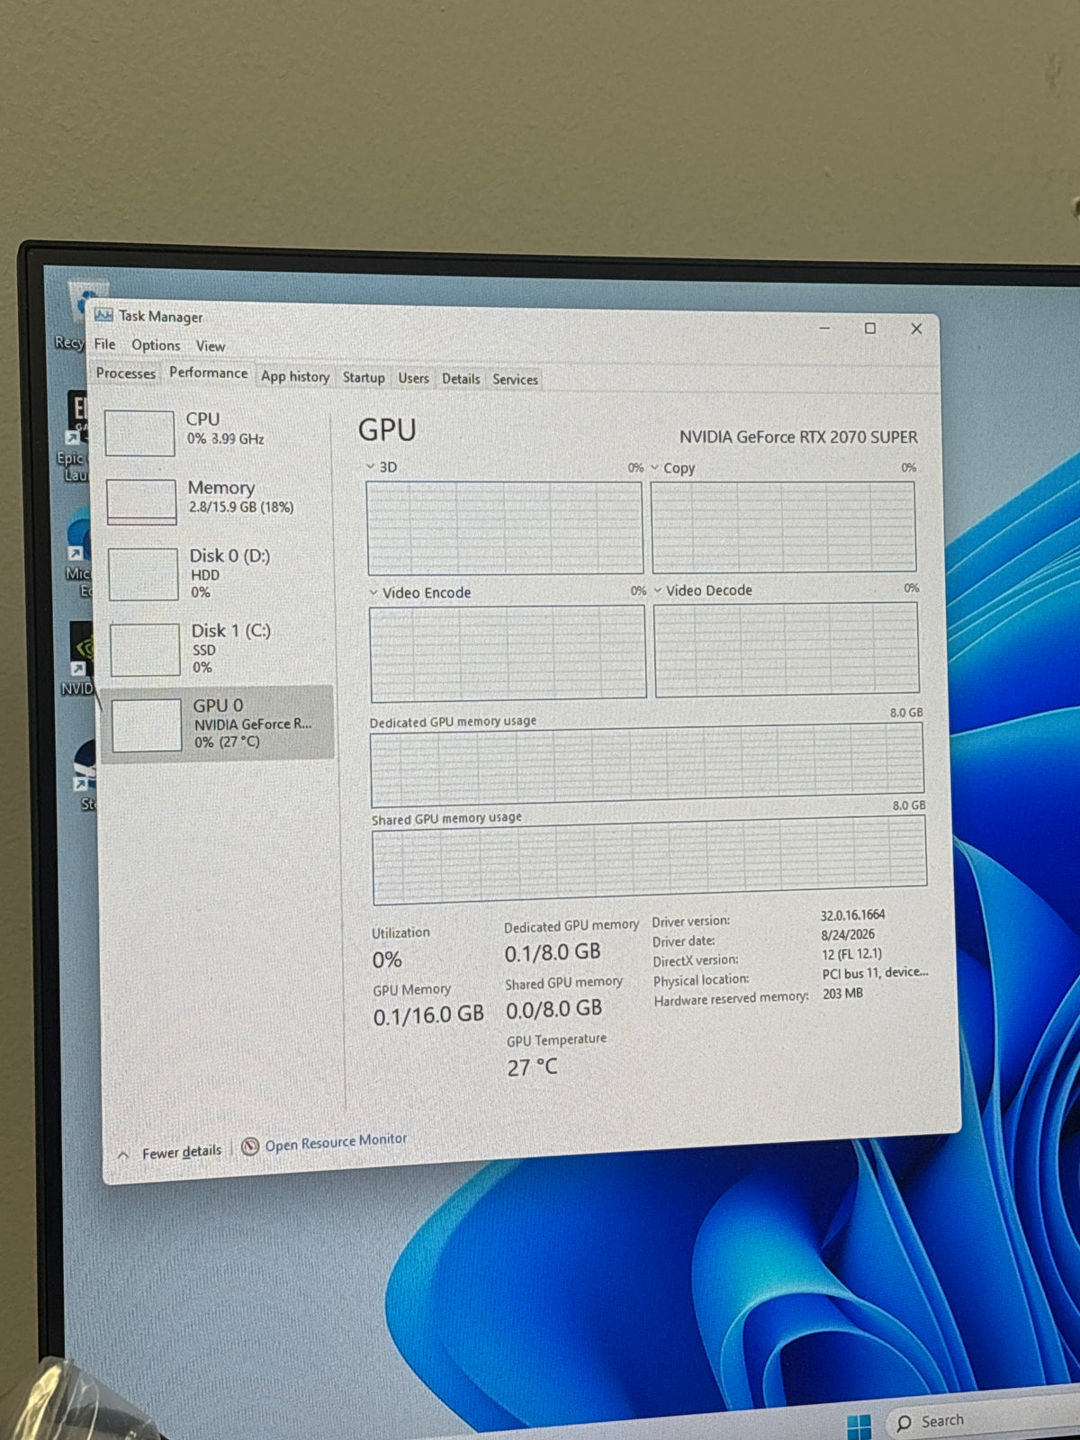The image size is (1080, 1440).
Task: Click the 0.1/16.0 GB GPU memory value
Action: tap(428, 1015)
